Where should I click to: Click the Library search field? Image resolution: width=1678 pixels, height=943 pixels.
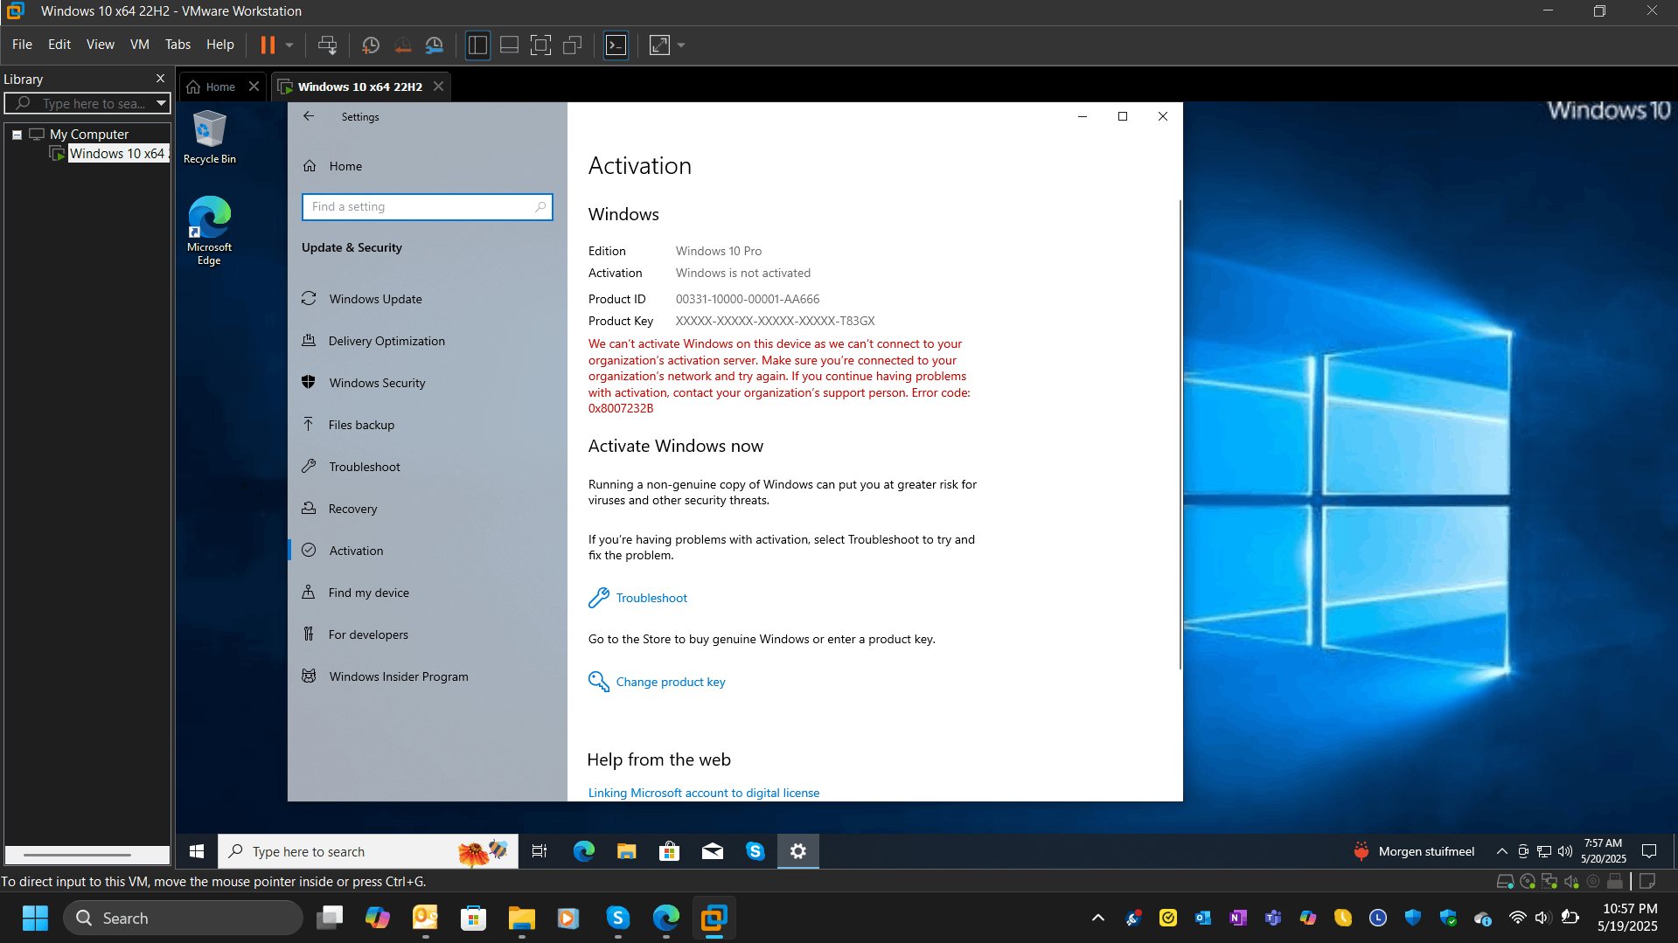(x=87, y=103)
